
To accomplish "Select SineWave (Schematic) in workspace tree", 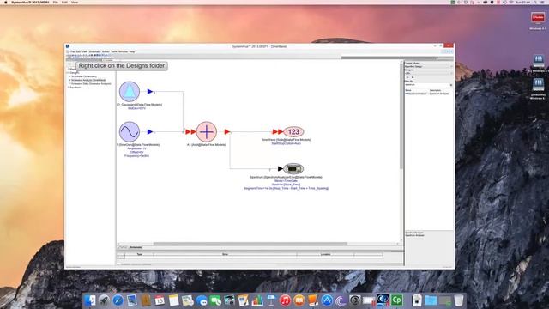I will click(x=84, y=76).
